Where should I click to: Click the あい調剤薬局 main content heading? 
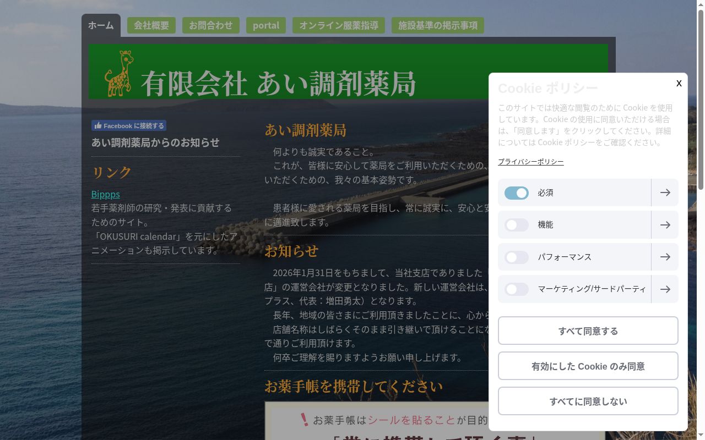point(305,130)
